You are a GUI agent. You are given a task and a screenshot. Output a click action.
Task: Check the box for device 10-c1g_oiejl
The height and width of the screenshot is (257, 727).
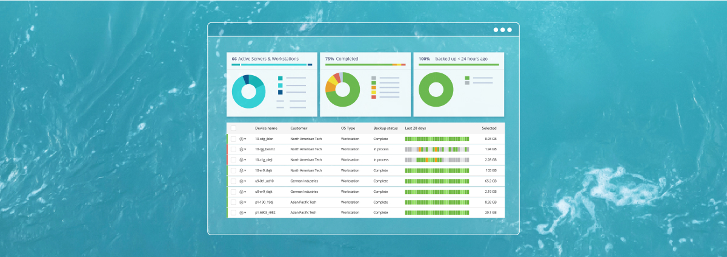(x=233, y=160)
